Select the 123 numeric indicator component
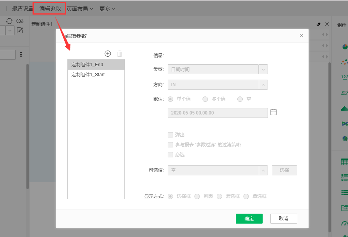Image resolution: width=348 pixels, height=237 pixels. coord(345,77)
